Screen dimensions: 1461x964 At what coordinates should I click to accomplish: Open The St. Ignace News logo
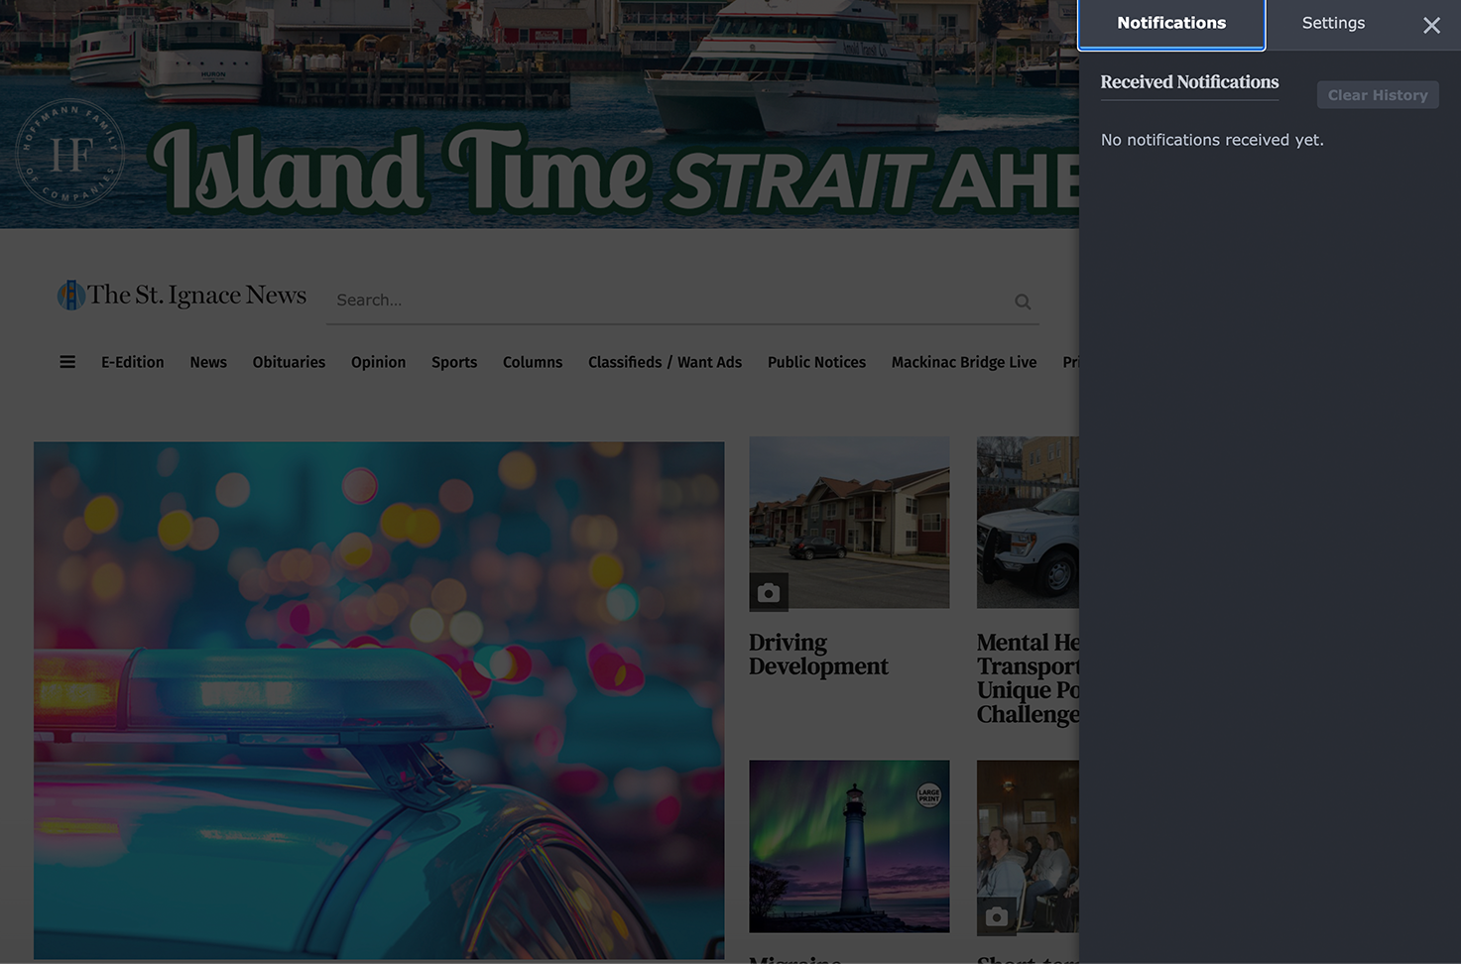click(183, 295)
